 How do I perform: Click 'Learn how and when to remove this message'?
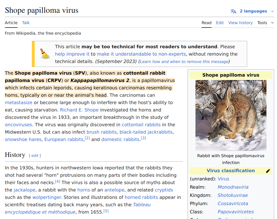click(x=184, y=62)
